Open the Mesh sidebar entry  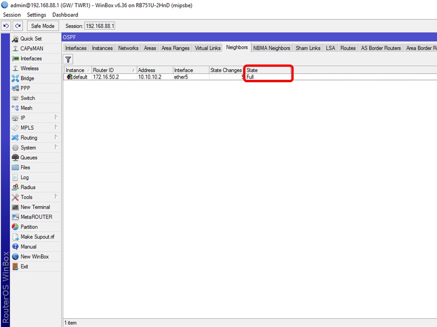(36, 108)
